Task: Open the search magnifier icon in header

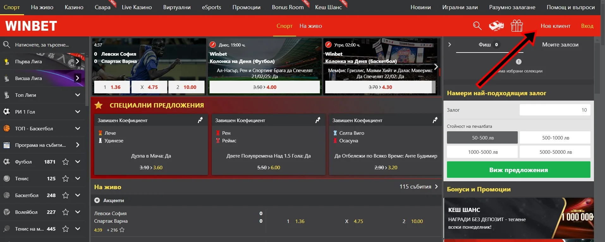Action: pos(477,26)
